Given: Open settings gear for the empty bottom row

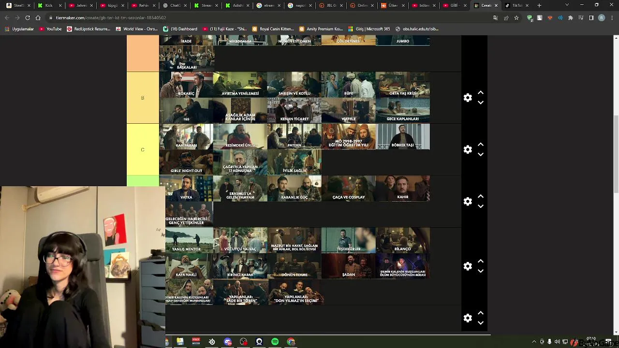Looking at the screenshot, I should [468, 318].
